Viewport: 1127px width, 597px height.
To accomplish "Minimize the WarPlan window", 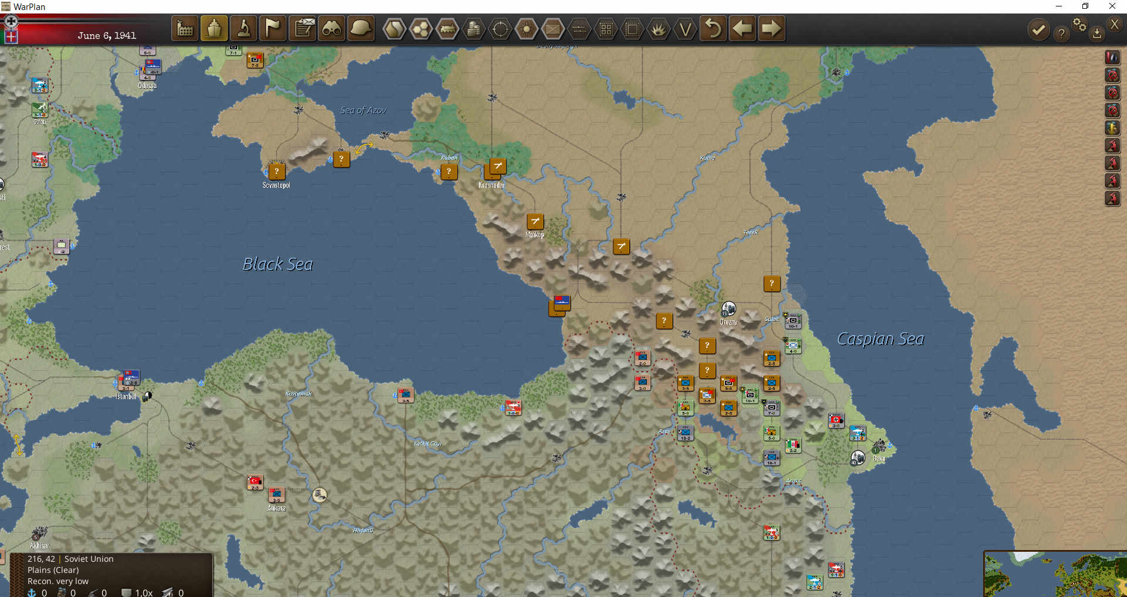I will tap(1059, 6).
